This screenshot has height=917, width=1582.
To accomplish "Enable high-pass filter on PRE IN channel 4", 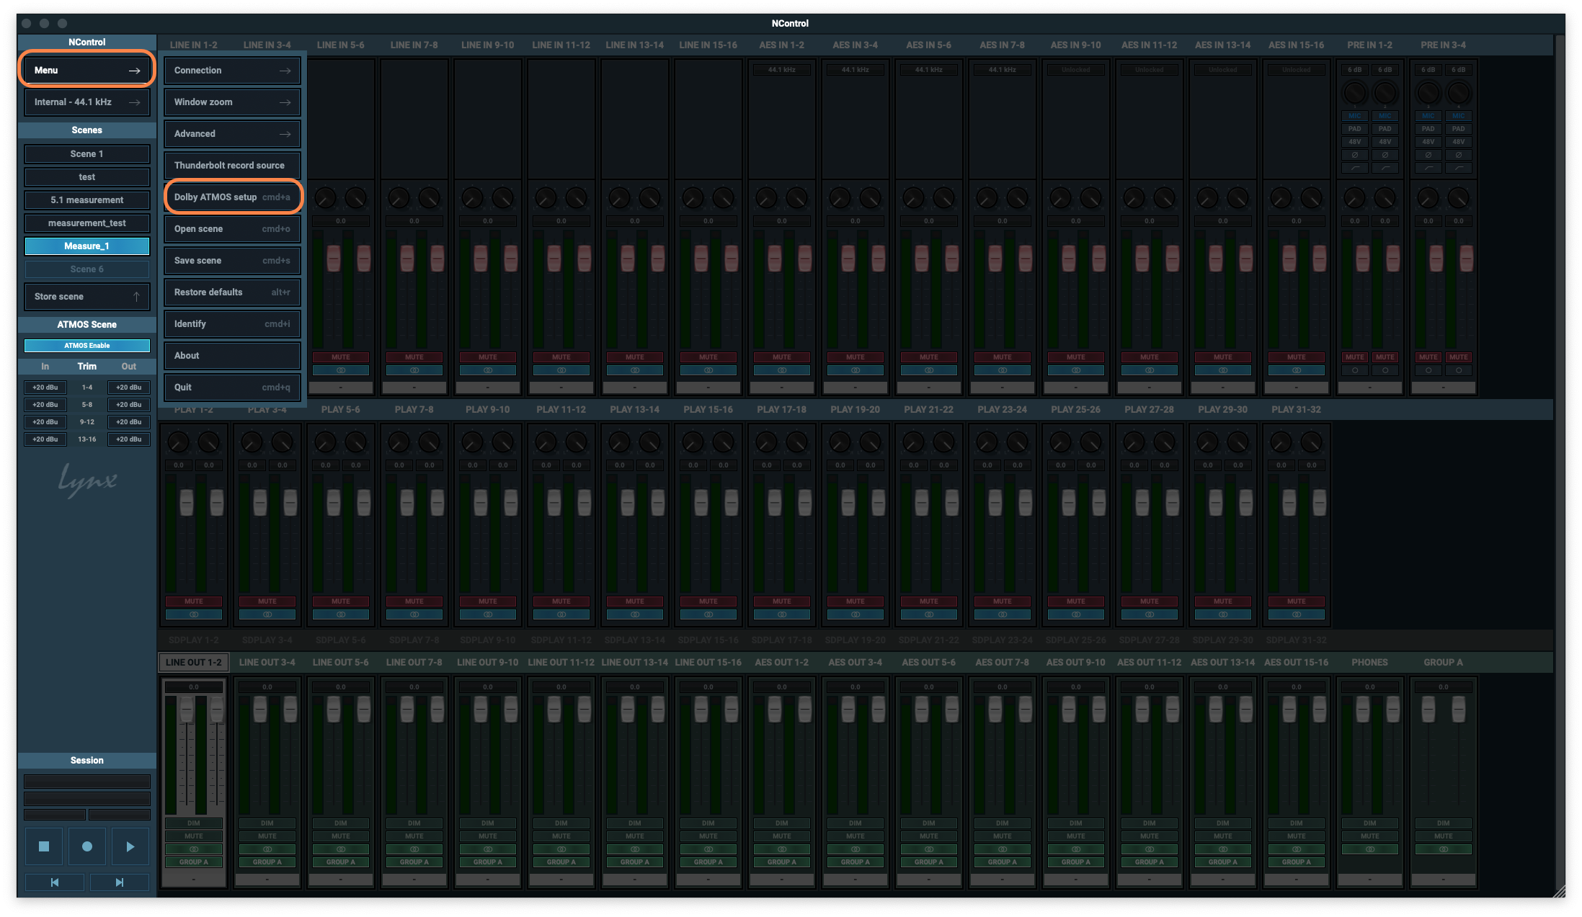I will click(1459, 168).
